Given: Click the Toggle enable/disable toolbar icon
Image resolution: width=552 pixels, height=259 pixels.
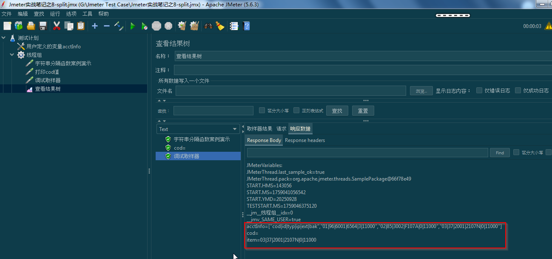Looking at the screenshot, I should click(119, 26).
